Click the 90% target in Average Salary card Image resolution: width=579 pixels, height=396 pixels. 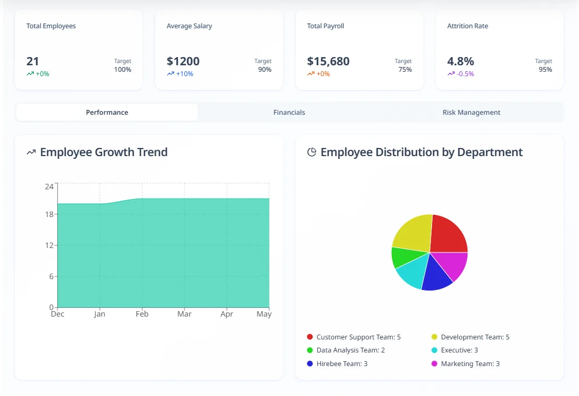coord(265,70)
